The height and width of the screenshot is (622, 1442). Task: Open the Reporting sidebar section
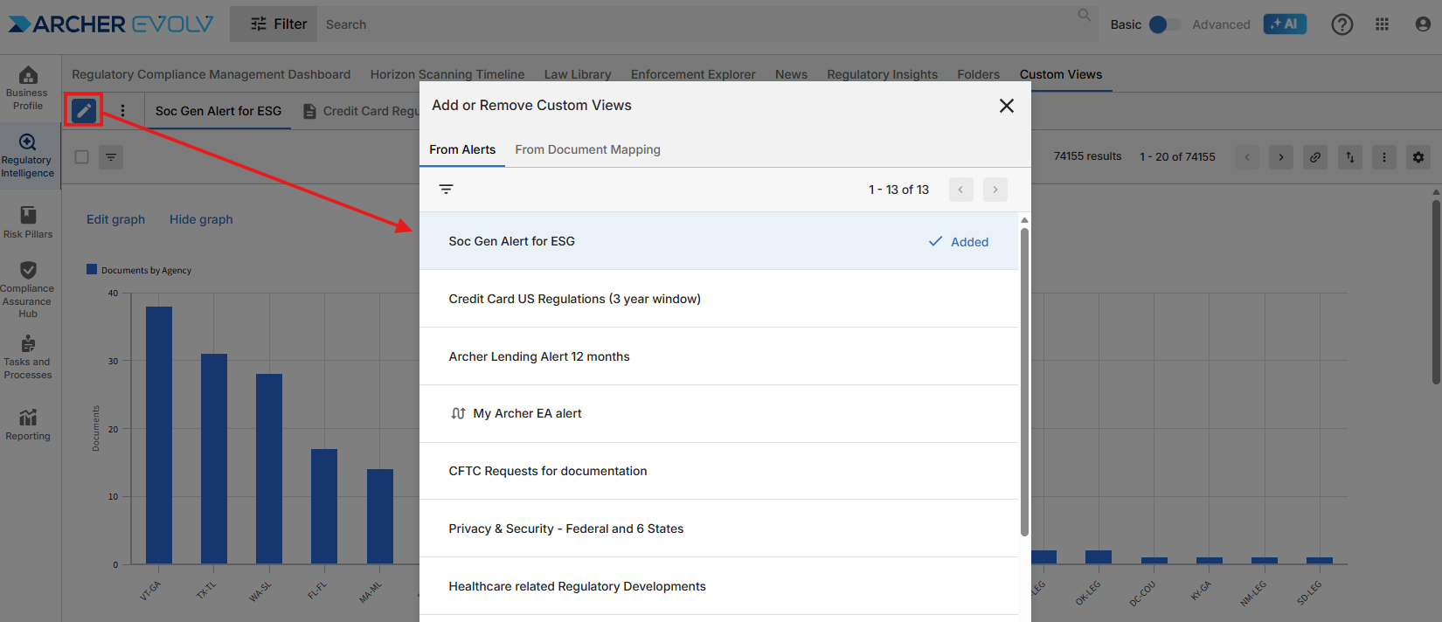point(28,425)
